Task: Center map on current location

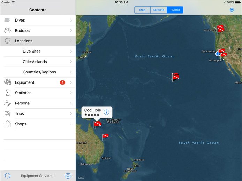Action: click(x=232, y=10)
